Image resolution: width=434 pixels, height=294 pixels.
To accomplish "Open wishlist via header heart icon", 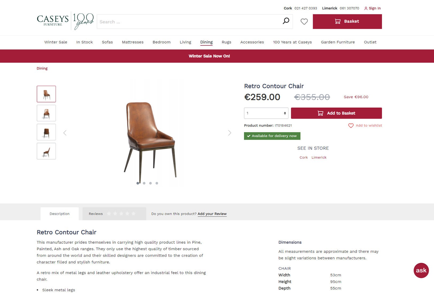I will 304,21.
